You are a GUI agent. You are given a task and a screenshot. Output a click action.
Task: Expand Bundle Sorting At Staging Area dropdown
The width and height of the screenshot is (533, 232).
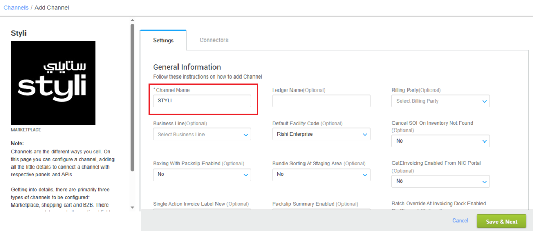point(321,174)
